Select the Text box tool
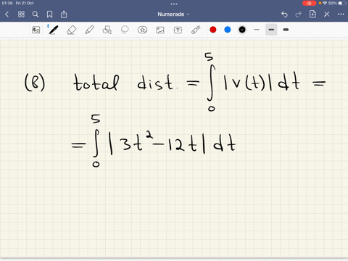348x261 pixels. [178, 30]
